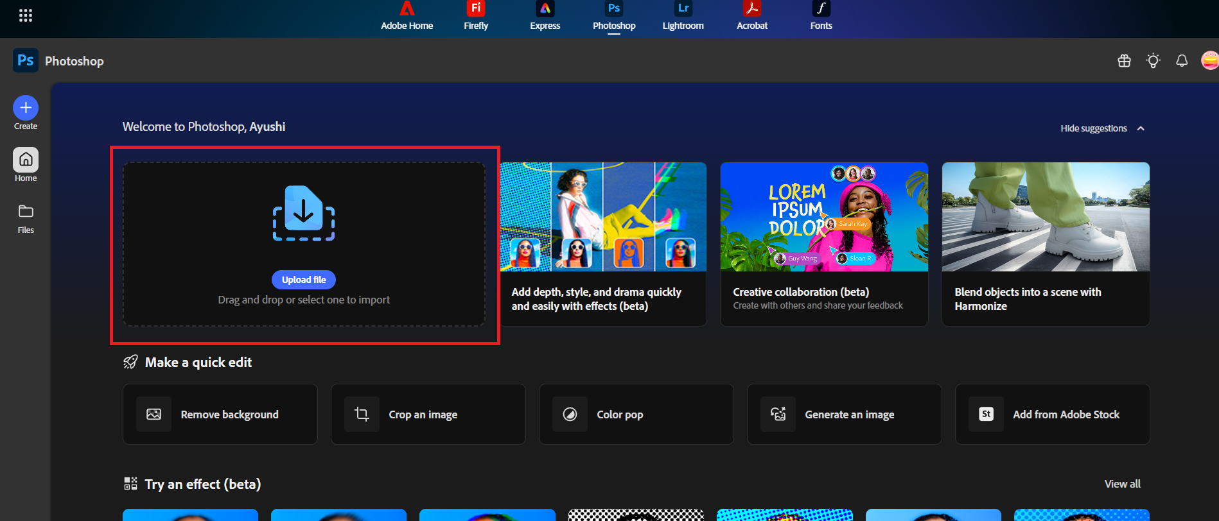Open the Blend objects with Harmonize card
The image size is (1219, 521).
tap(1046, 244)
